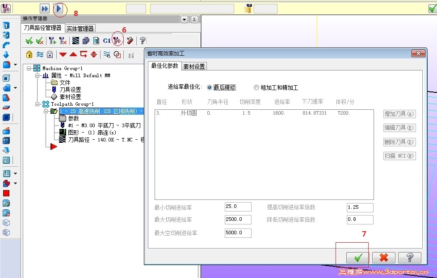Collapse the Machine Group-1 tree node
The width and height of the screenshot is (437, 278).
coord(29,68)
